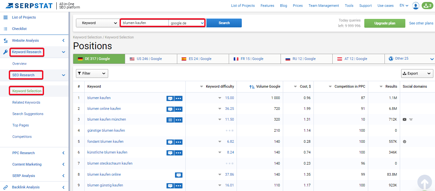Click the Wikipedia social domain icon

click(411, 120)
